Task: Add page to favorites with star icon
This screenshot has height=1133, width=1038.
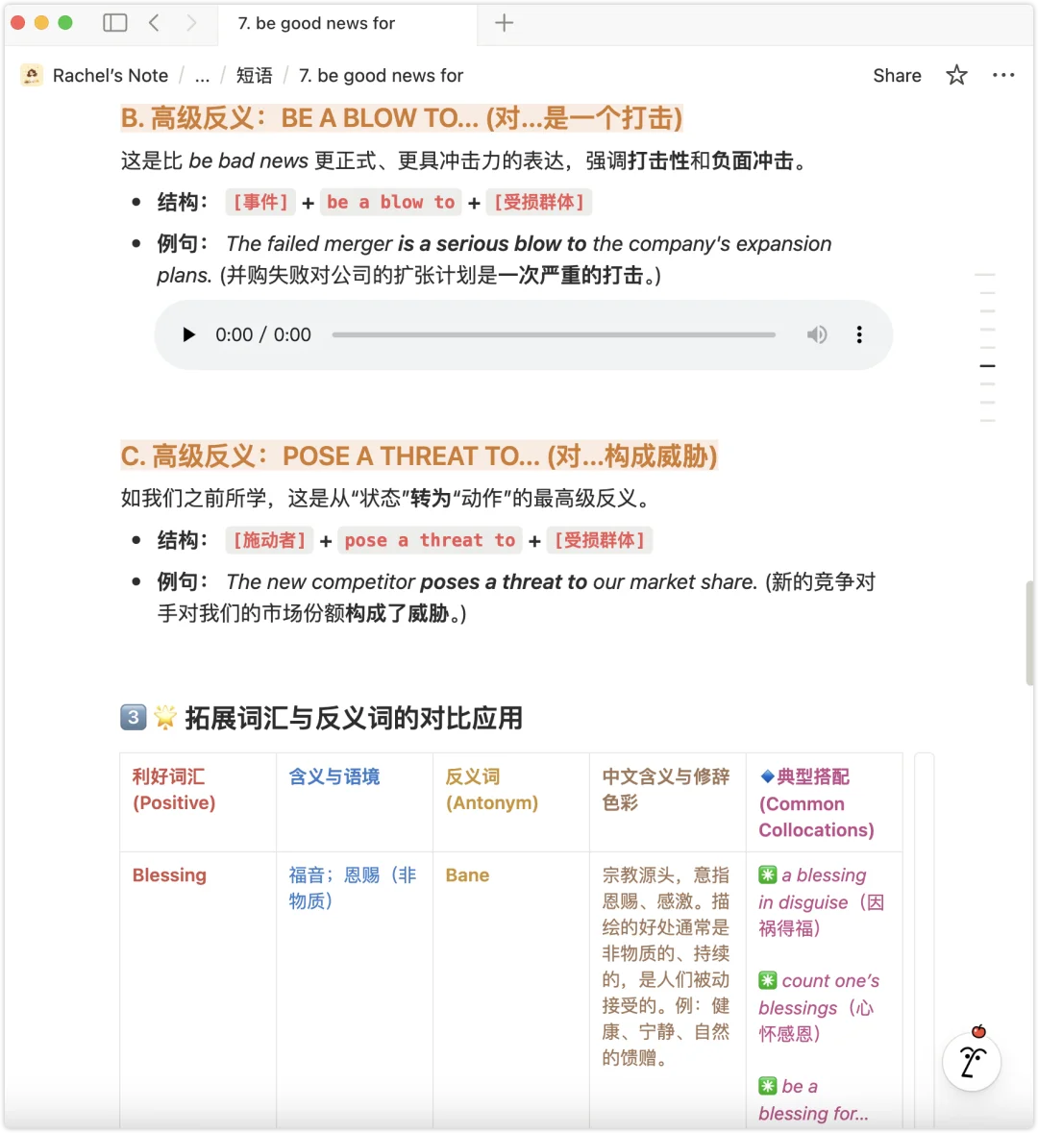Action: (x=956, y=75)
